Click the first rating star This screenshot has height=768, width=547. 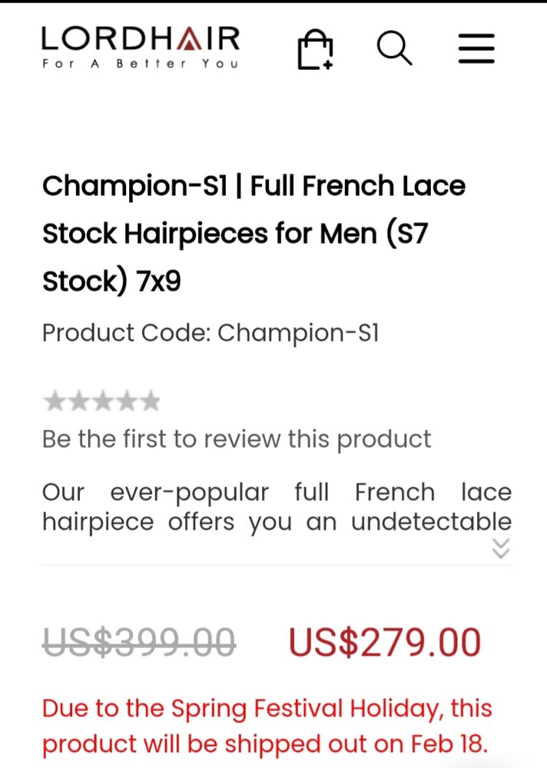click(55, 401)
